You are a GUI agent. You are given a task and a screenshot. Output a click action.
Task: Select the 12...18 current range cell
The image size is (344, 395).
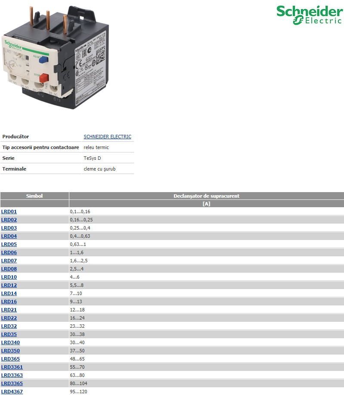pos(207,310)
